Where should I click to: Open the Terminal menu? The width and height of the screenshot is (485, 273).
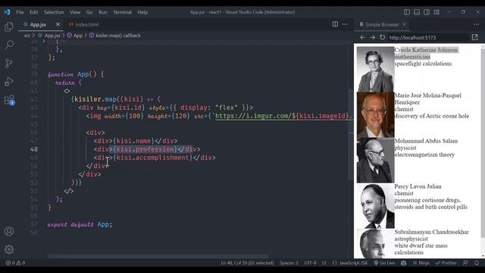(122, 12)
